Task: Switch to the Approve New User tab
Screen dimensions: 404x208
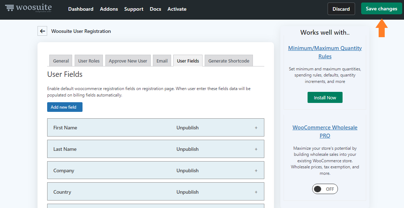Action: 128,60
